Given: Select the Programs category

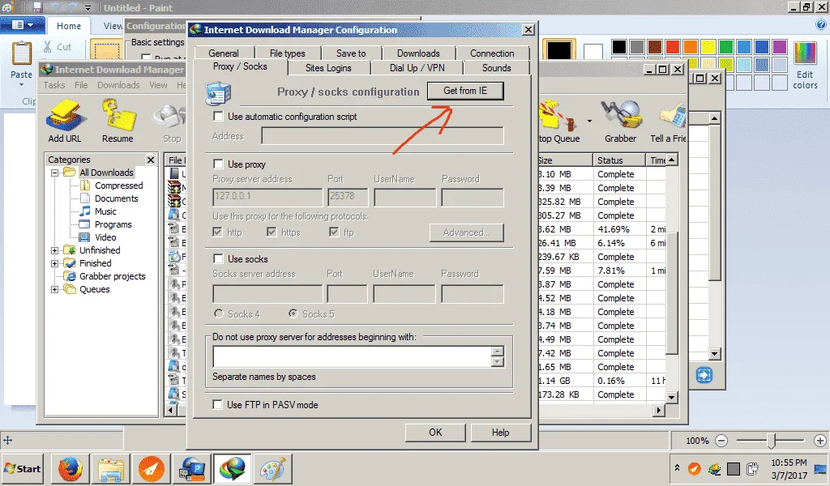Looking at the screenshot, I should pyautogui.click(x=113, y=224).
